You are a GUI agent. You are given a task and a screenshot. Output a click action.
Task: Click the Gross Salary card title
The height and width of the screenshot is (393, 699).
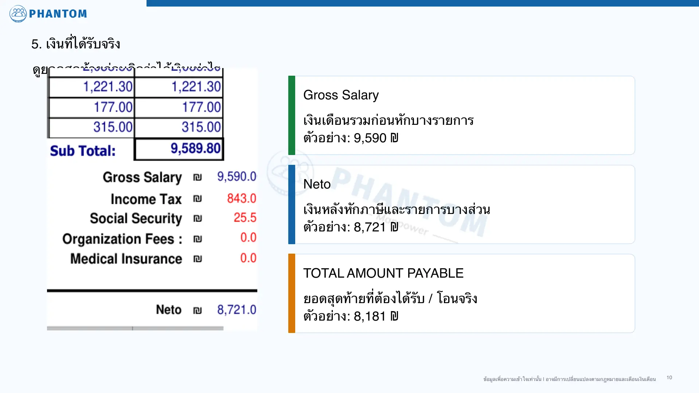[x=341, y=95]
